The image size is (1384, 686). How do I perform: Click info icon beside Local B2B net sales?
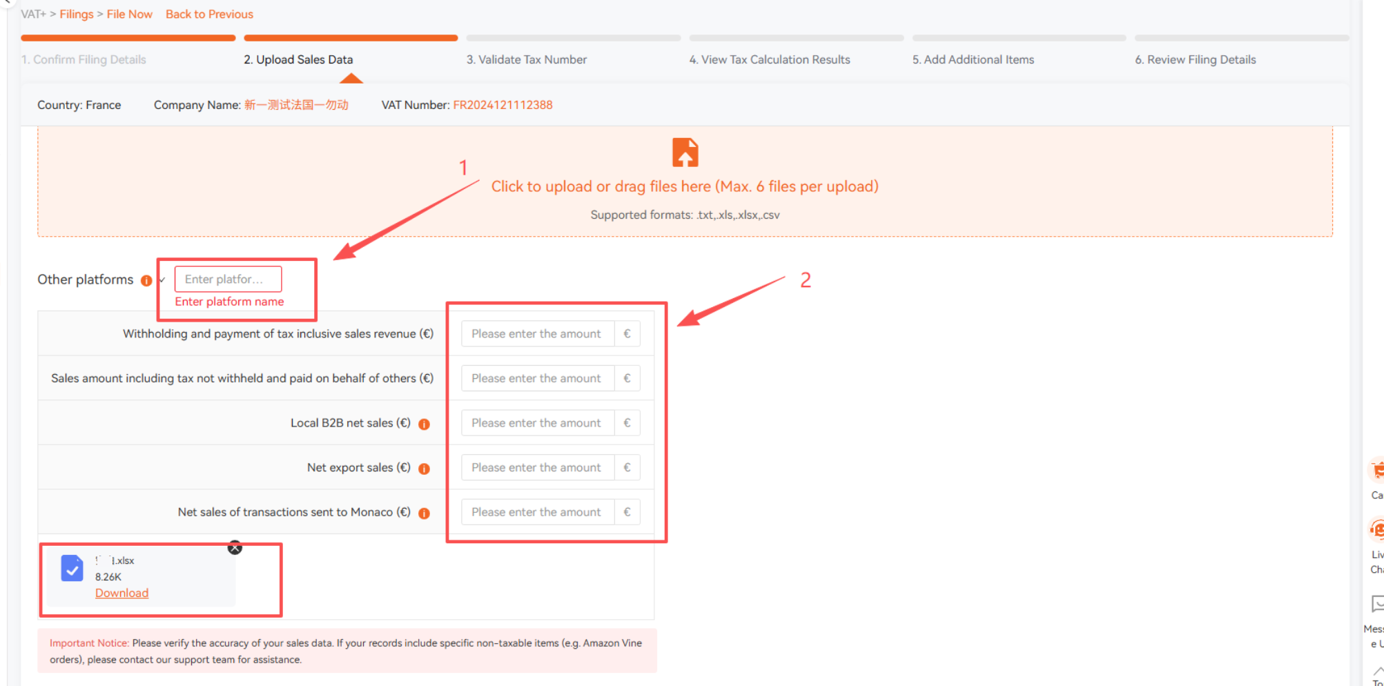425,424
